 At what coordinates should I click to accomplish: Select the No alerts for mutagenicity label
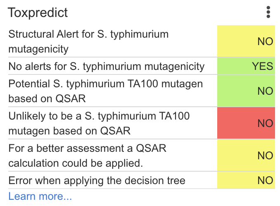pos(107,66)
